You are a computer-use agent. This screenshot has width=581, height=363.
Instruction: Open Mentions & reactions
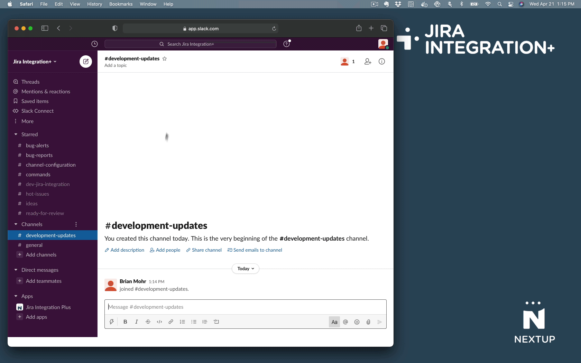coord(46,92)
